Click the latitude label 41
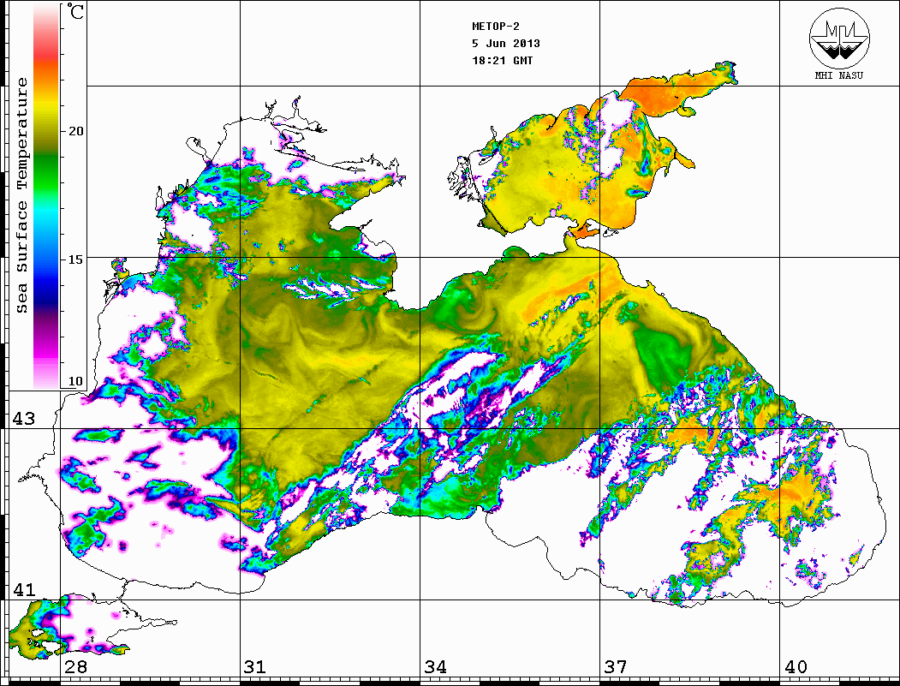The width and height of the screenshot is (900, 686). tap(24, 589)
